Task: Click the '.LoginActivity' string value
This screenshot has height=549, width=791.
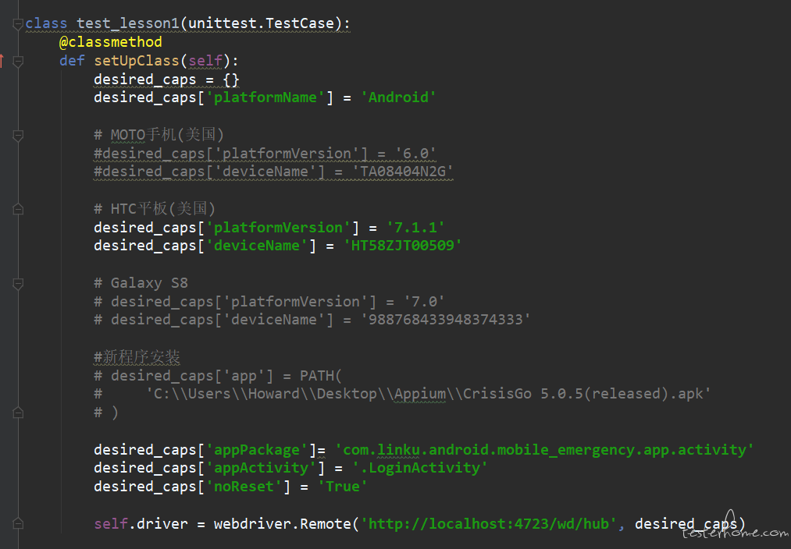Action: click(x=419, y=468)
